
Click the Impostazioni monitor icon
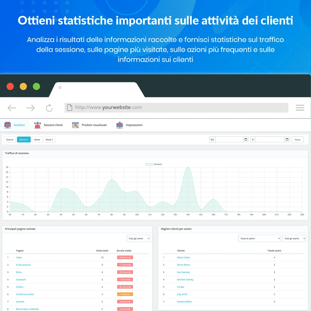click(119, 125)
